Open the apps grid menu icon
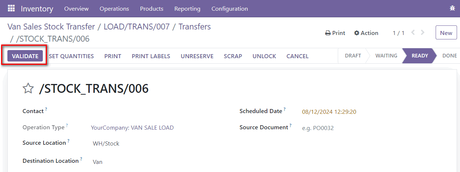The image size is (460, 172). [x=11, y=8]
